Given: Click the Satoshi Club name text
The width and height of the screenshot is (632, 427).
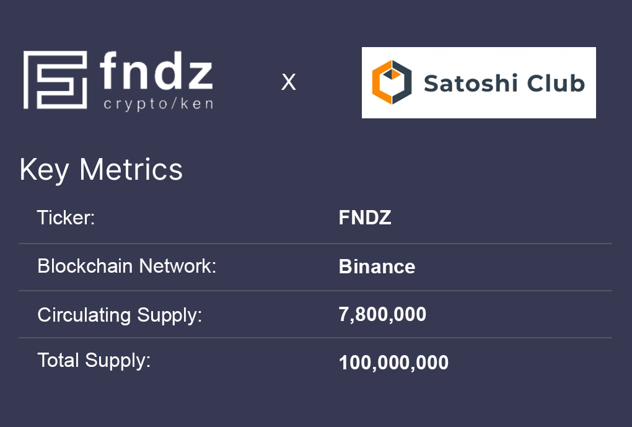Looking at the screenshot, I should point(504,82).
